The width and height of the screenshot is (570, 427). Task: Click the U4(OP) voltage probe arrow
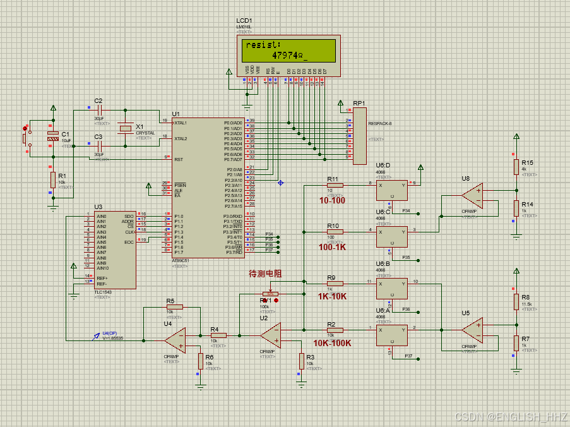click(96, 337)
